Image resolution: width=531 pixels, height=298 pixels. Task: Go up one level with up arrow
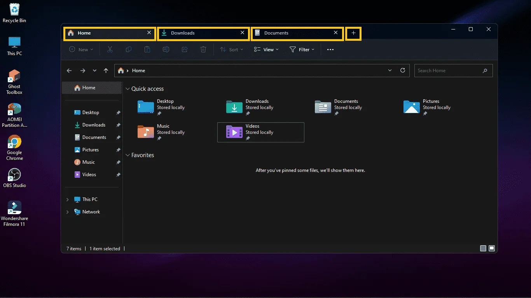tap(106, 71)
